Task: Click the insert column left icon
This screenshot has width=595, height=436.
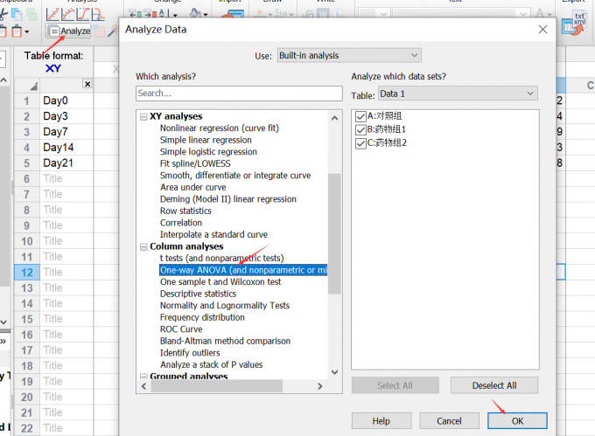Action: 135,14
